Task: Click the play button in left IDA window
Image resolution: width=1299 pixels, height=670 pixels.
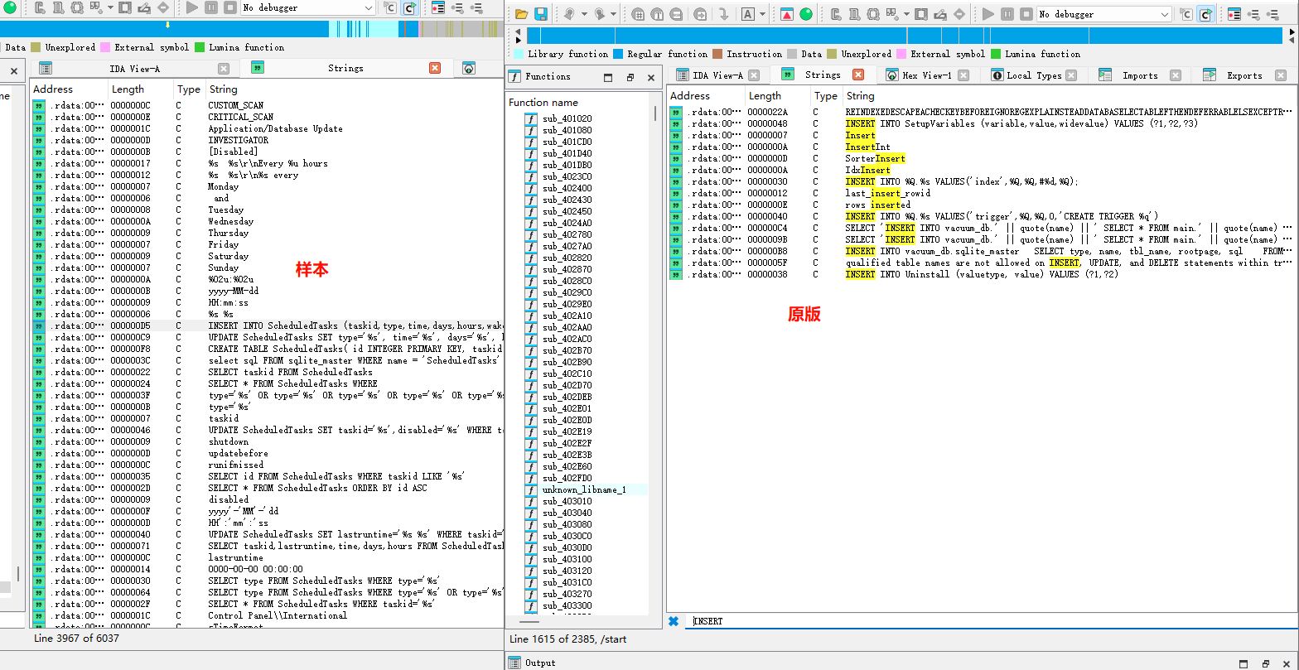Action: 191,7
